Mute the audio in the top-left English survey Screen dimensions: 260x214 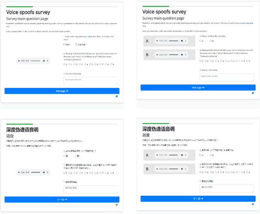[x=43, y=61]
